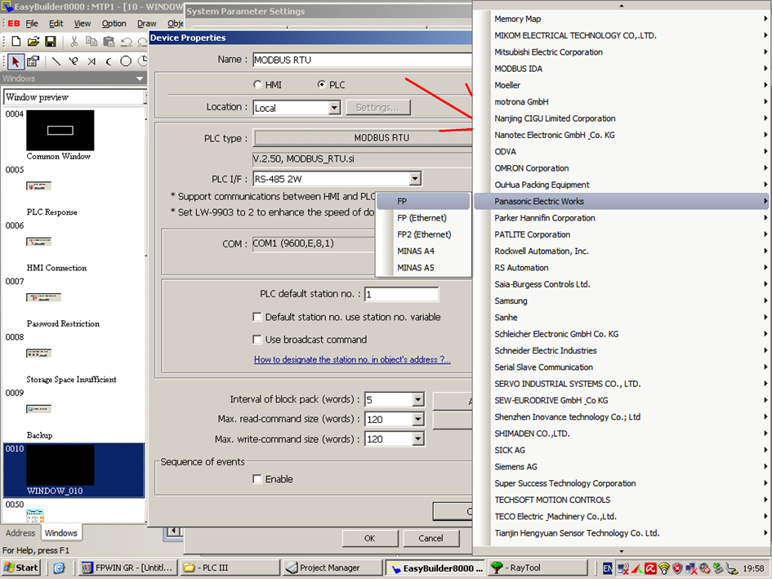
Task: Click the Cancel button
Action: (431, 538)
